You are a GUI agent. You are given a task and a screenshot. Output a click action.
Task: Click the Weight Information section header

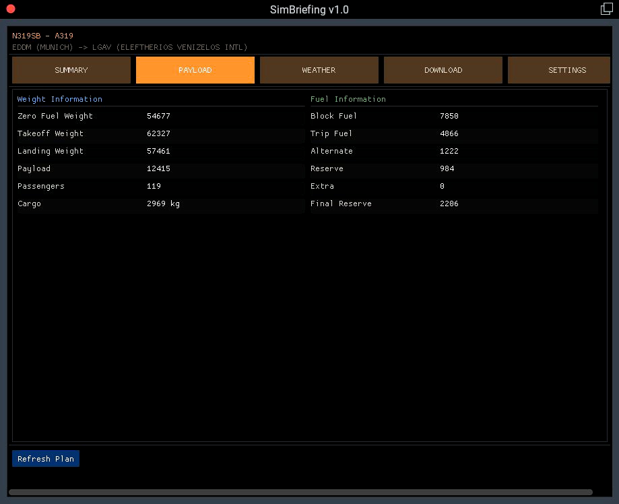59,99
